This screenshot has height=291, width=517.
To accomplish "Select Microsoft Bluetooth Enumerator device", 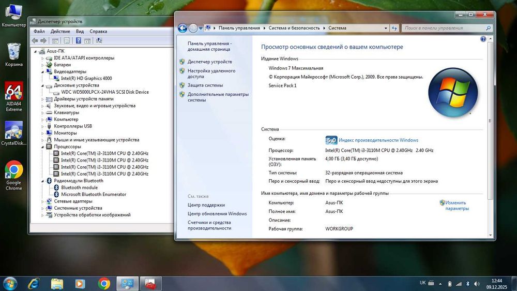I will [x=94, y=194].
